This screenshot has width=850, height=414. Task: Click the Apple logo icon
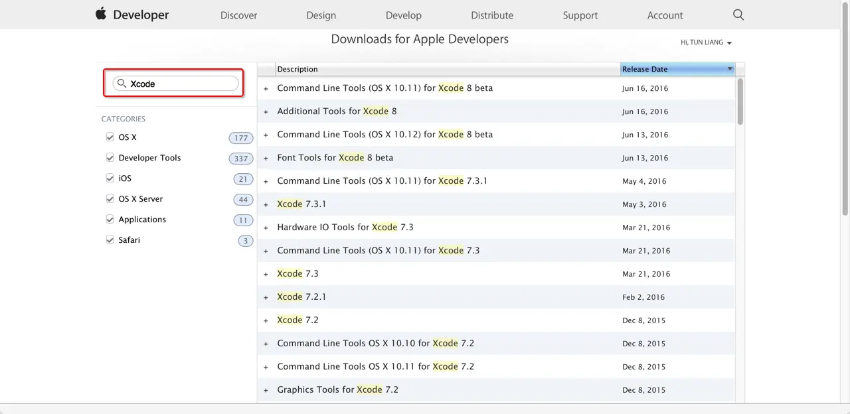[101, 14]
